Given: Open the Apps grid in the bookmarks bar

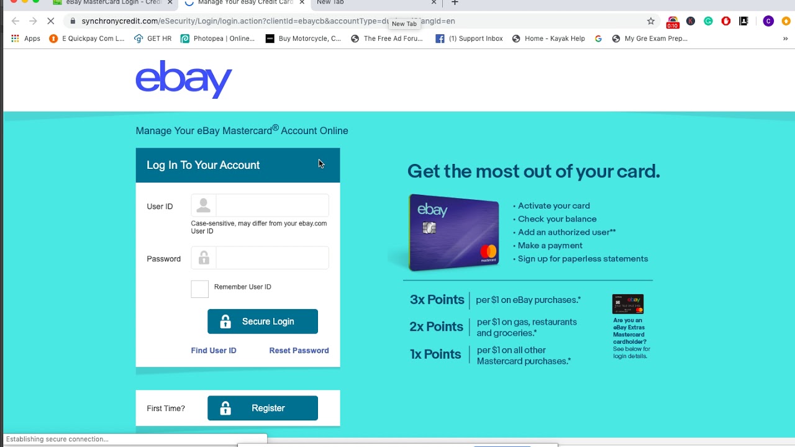Looking at the screenshot, I should pos(25,38).
